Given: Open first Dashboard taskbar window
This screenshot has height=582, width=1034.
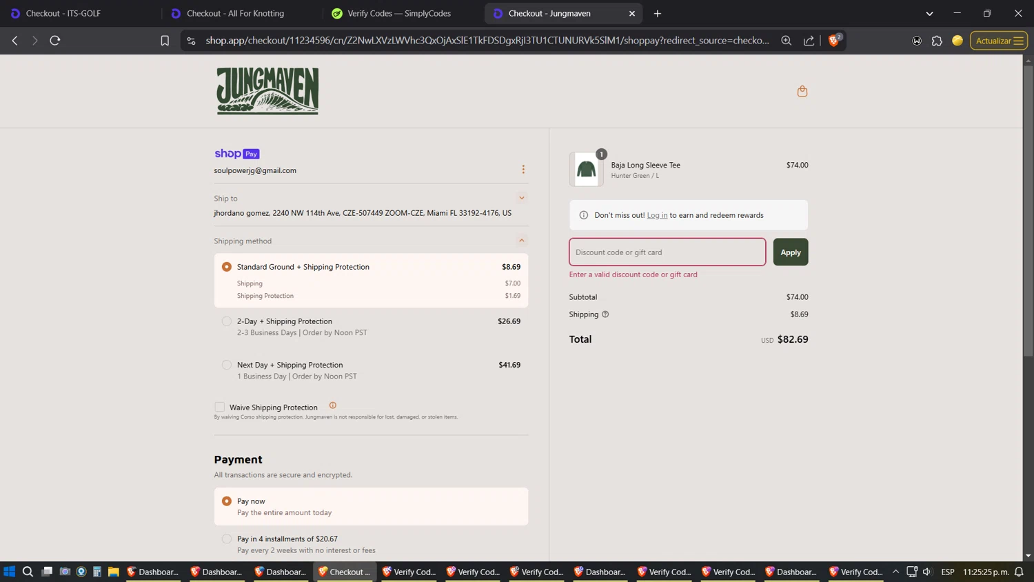Looking at the screenshot, I should click(x=153, y=572).
